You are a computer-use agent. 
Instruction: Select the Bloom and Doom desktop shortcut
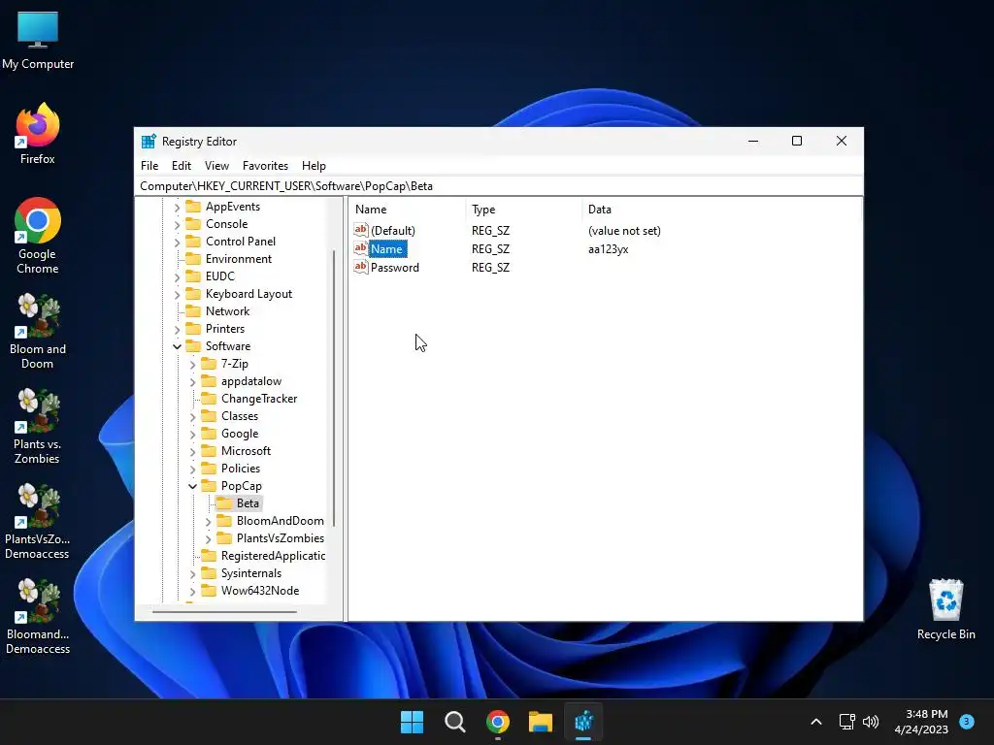click(38, 332)
